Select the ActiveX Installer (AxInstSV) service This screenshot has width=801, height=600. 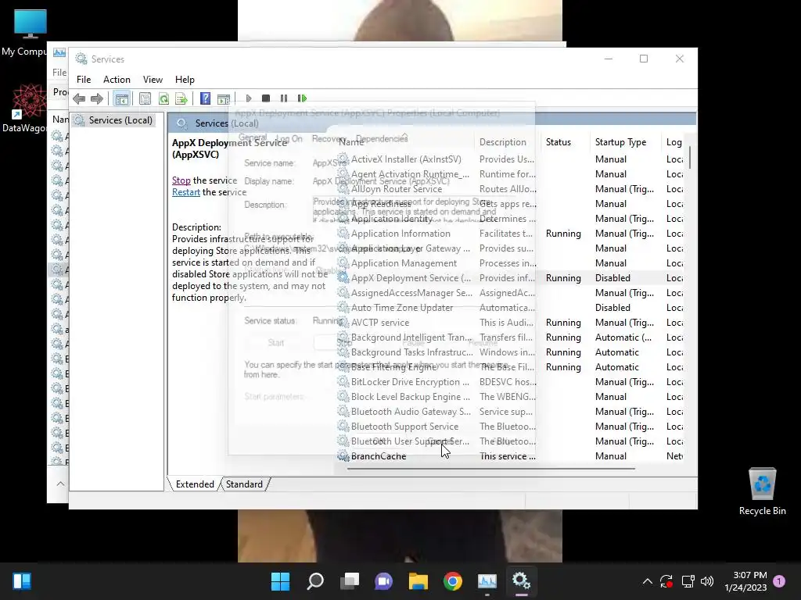tap(510, 159)
